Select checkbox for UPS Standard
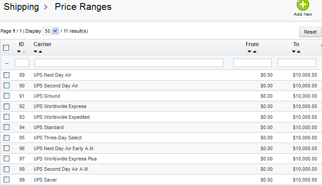 (x=7, y=127)
